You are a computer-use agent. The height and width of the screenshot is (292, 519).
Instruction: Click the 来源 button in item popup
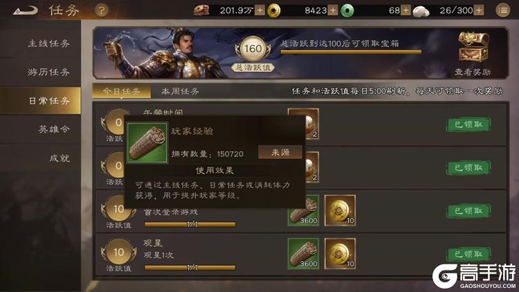pos(280,152)
